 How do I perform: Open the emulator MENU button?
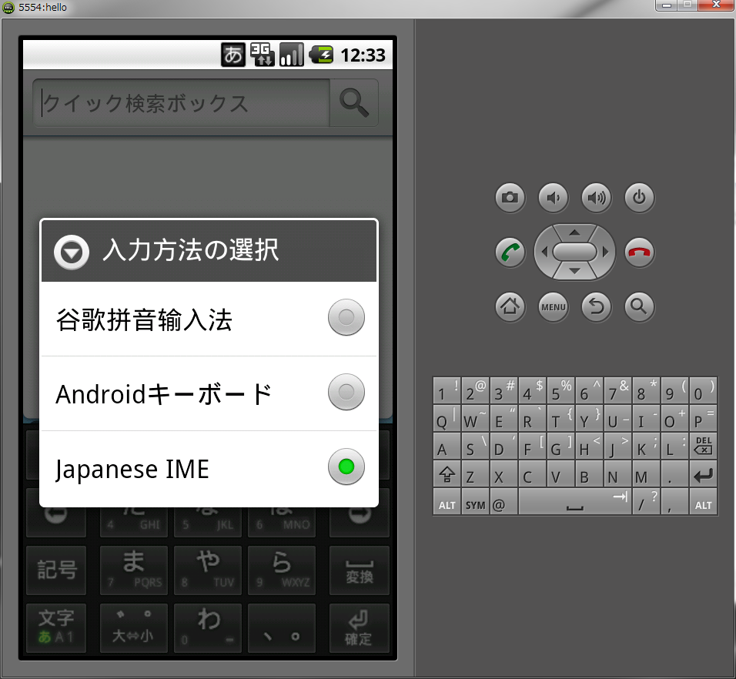coord(553,307)
